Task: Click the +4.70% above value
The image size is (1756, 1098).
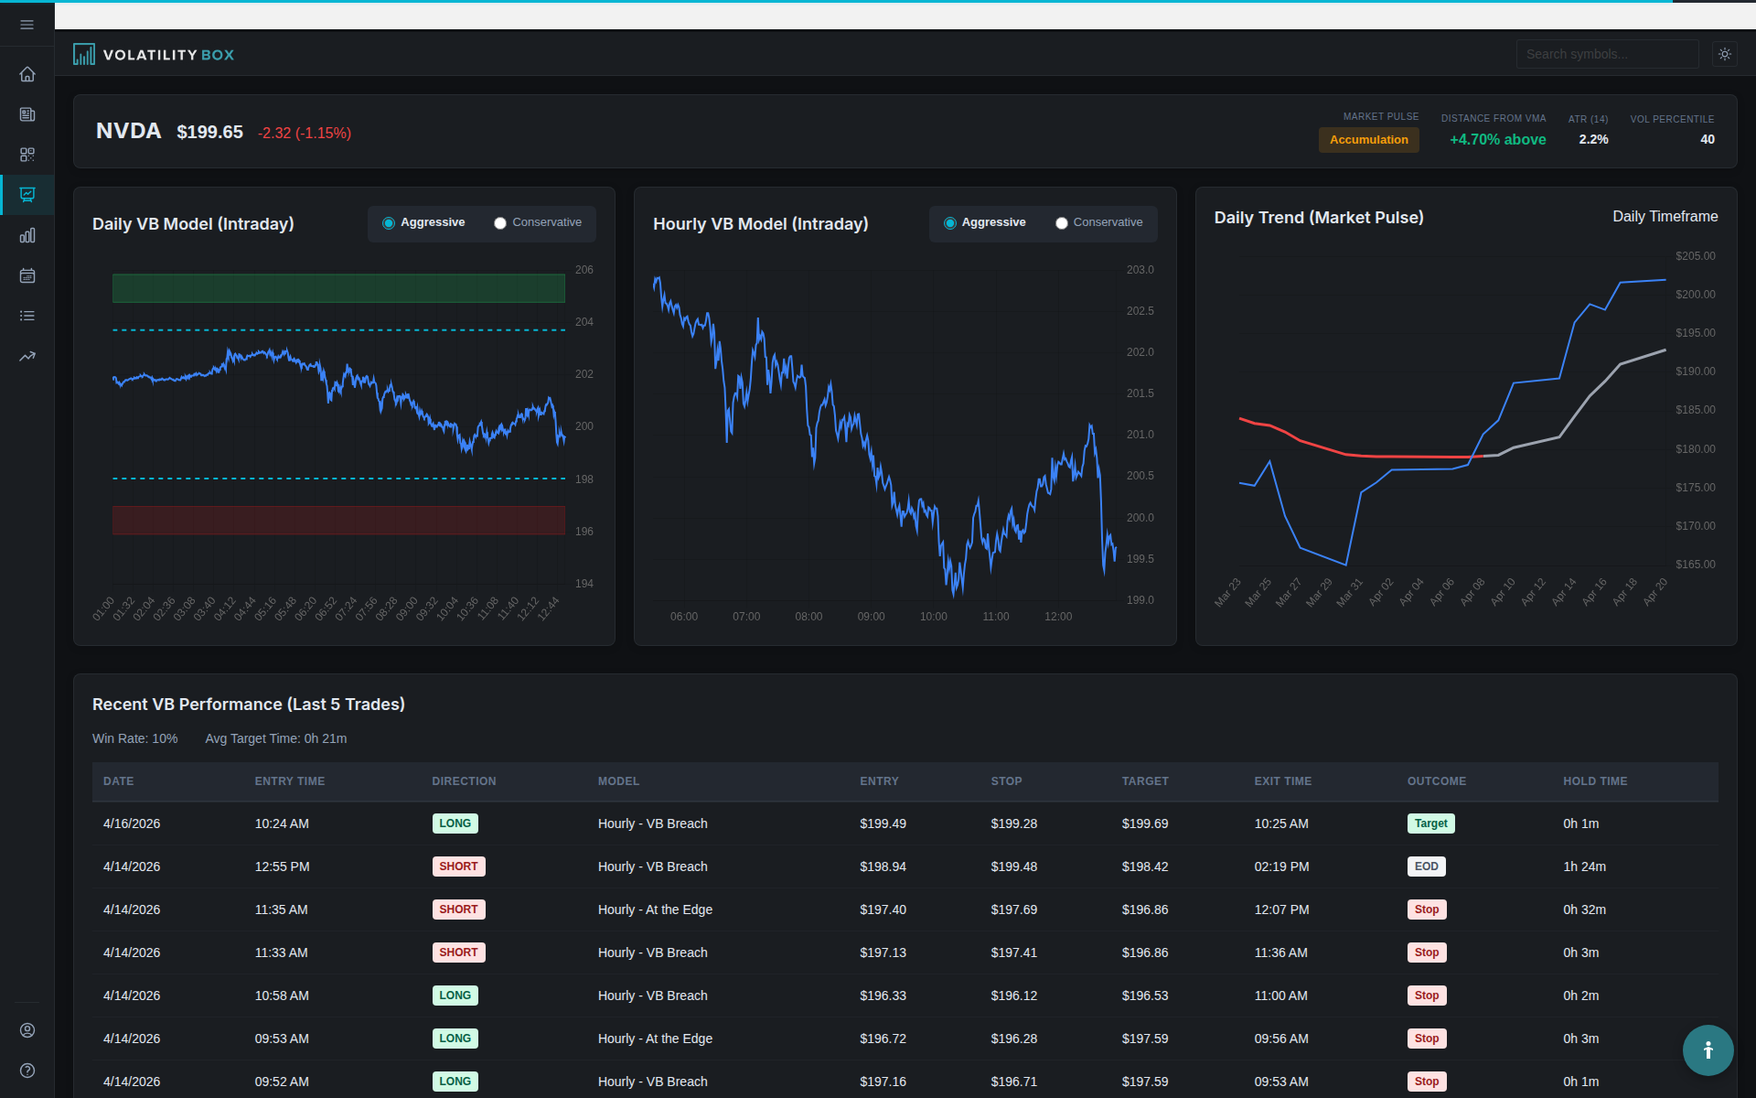Action: [x=1497, y=139]
